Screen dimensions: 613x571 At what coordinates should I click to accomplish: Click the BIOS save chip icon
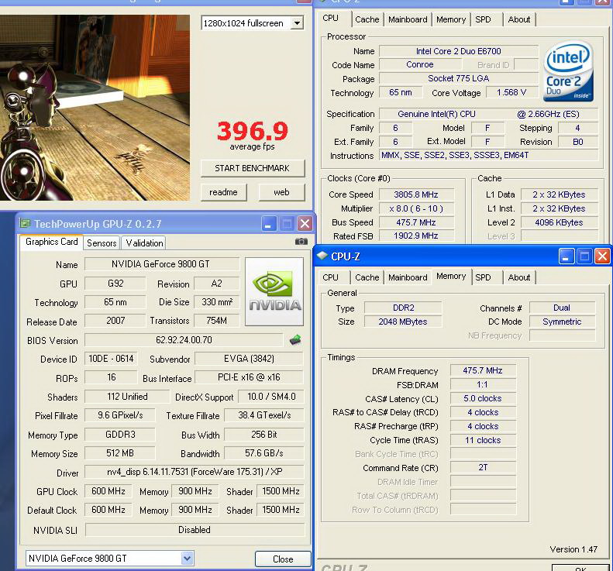(x=295, y=339)
